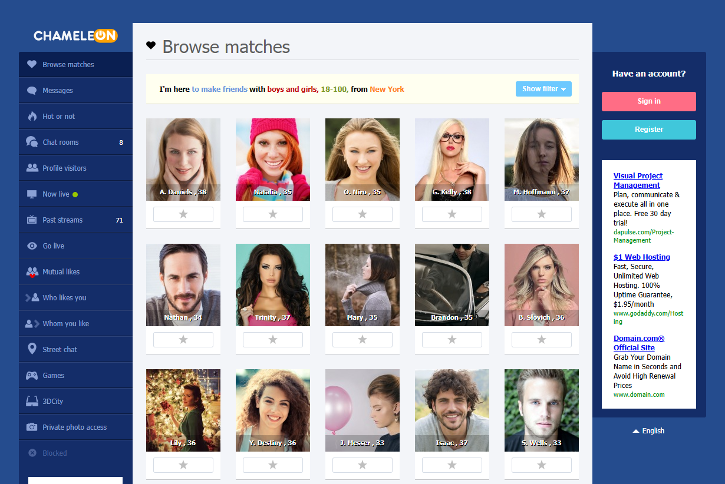Open the Mutual likes icon
This screenshot has width=725, height=484.
pyautogui.click(x=32, y=271)
